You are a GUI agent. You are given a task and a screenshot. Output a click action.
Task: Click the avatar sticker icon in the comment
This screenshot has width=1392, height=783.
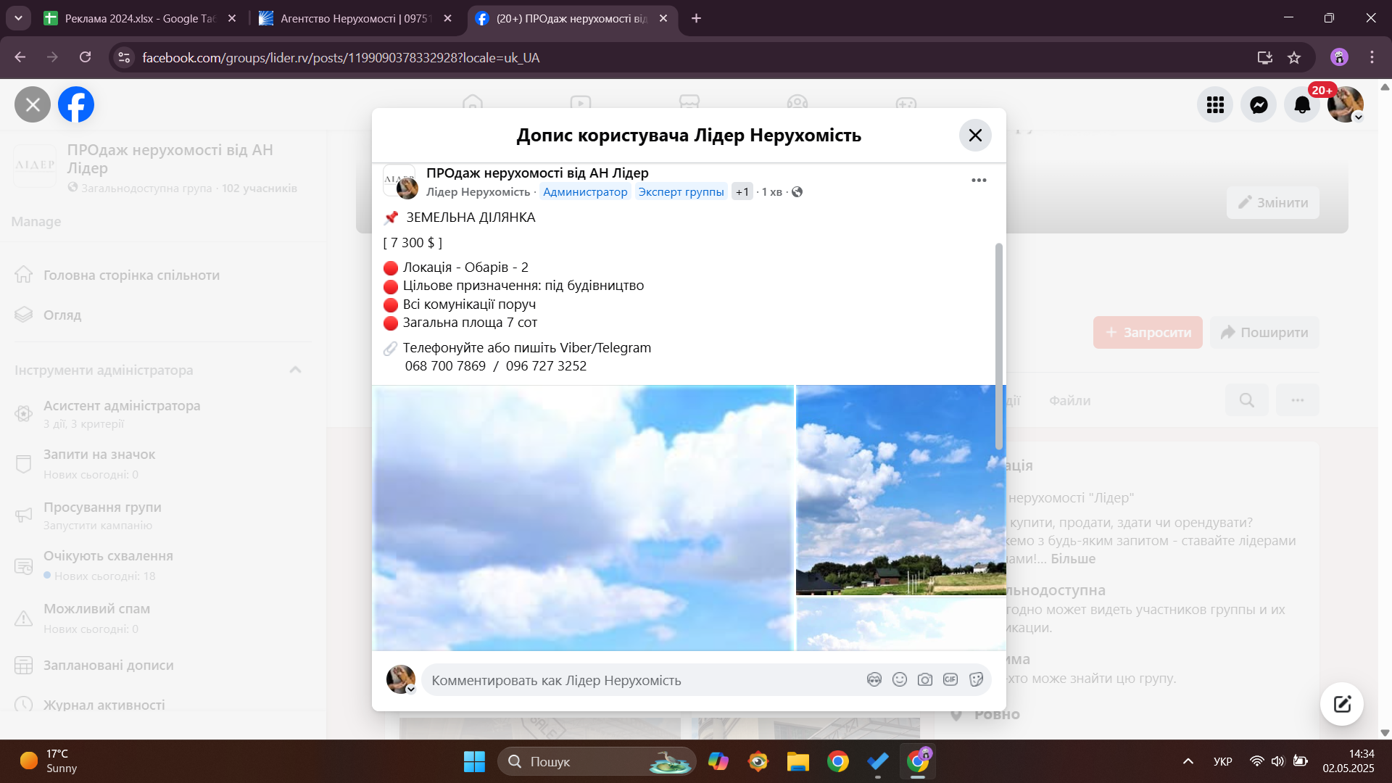[x=874, y=679]
